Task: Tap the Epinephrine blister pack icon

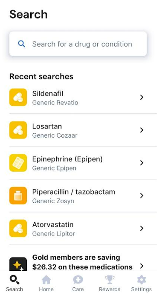Action: (x=18, y=163)
